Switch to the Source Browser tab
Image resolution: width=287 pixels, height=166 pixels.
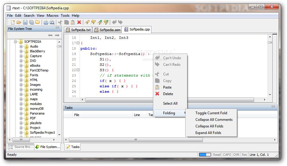point(21,147)
